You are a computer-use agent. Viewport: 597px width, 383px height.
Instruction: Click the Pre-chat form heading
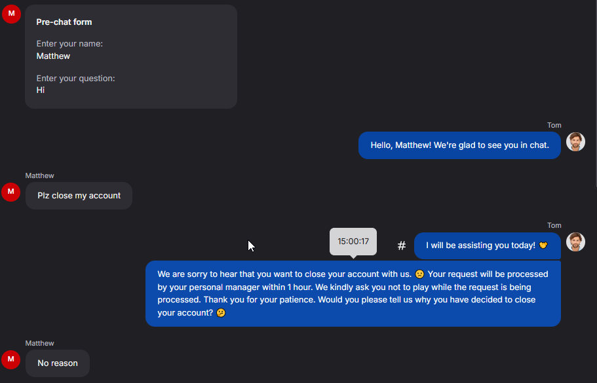(64, 22)
